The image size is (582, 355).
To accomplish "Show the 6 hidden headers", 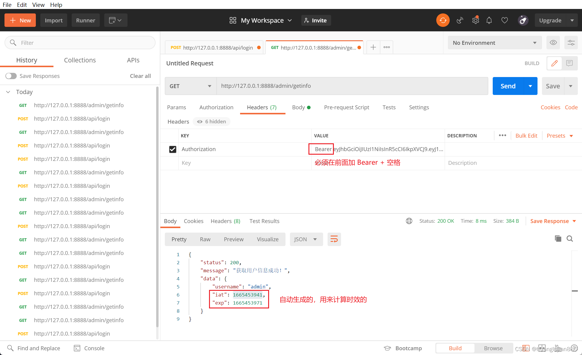I will click(x=211, y=122).
